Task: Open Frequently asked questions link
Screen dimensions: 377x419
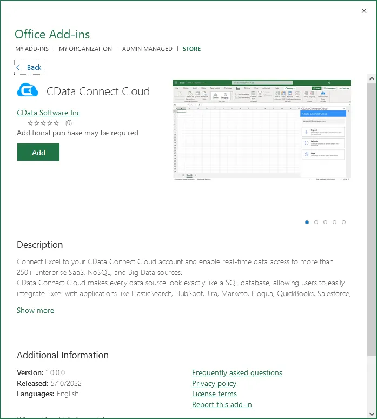Action: tap(237, 372)
